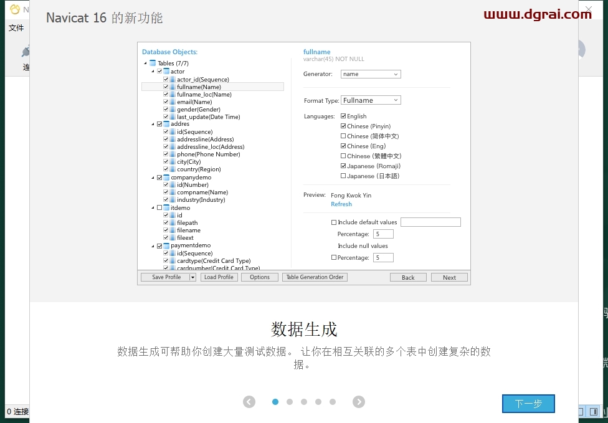Select the fileext column row
Viewport: 608px width, 423px height.
tap(185, 238)
